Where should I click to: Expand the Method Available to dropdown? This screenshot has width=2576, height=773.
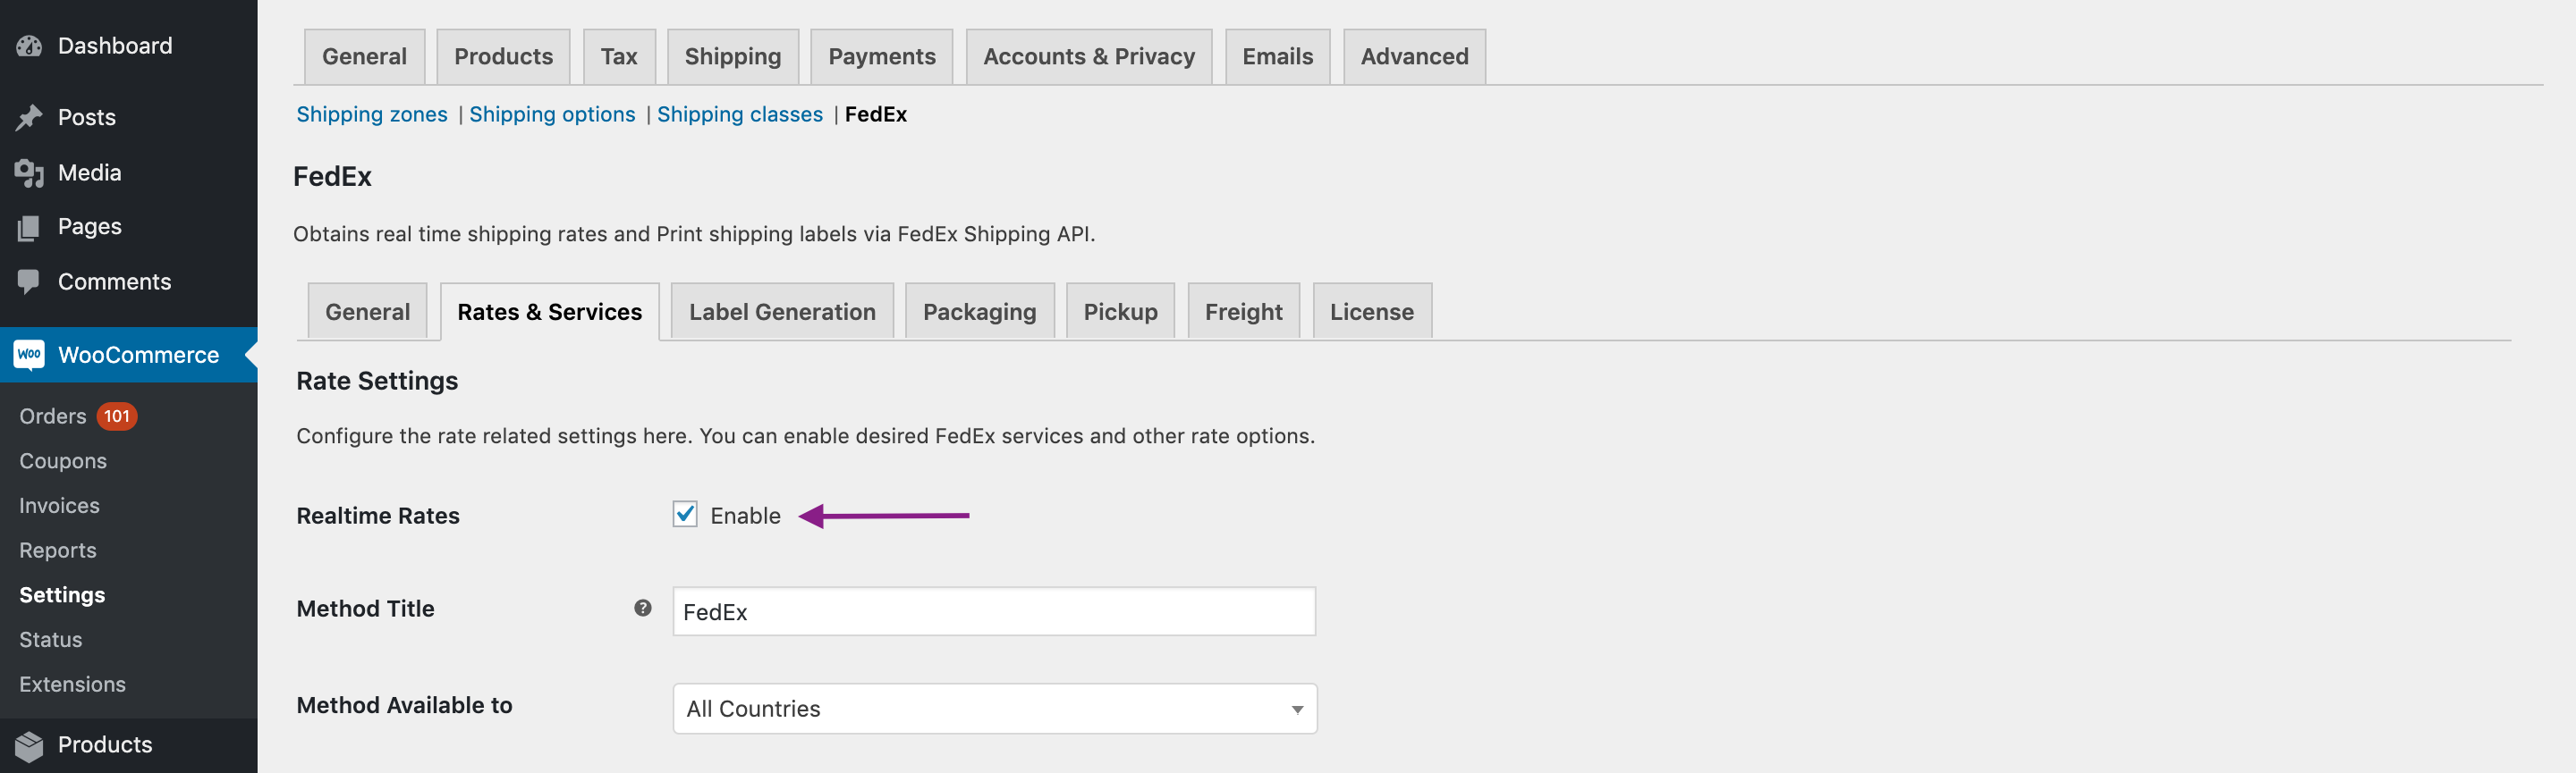point(994,709)
